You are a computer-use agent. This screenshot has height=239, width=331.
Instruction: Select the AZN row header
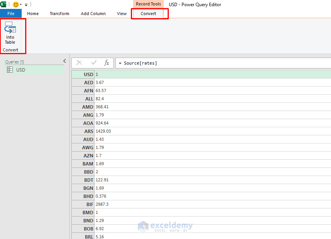(83, 156)
